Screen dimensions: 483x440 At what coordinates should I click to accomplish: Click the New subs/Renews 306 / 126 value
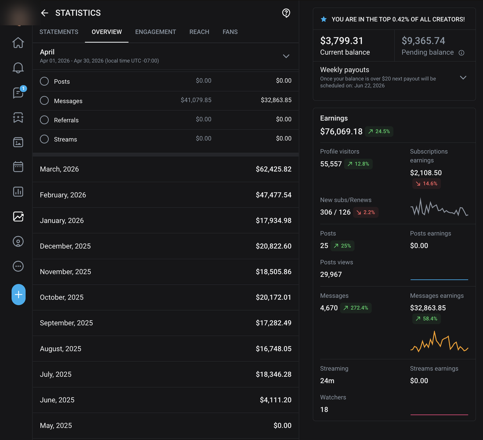pyautogui.click(x=335, y=212)
